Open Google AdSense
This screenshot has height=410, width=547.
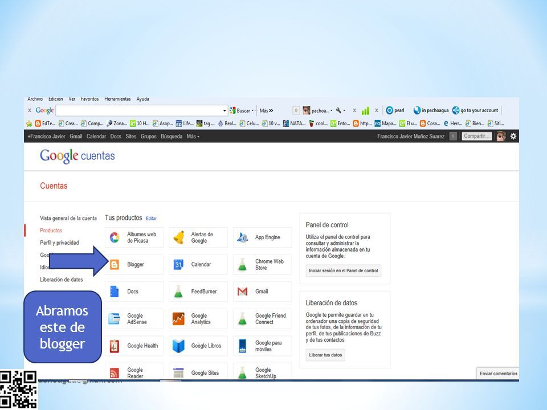pos(134,319)
